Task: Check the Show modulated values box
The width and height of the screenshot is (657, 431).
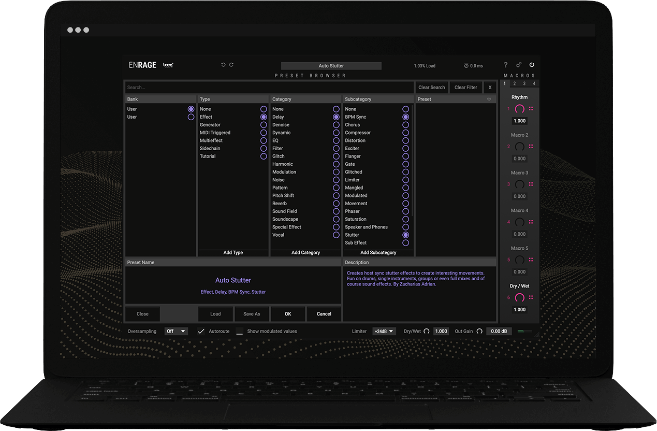Action: point(239,332)
